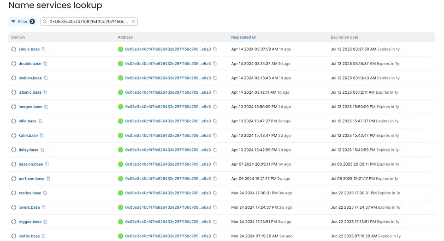Copy address in single.base row
Image resolution: width=444 pixels, height=241 pixels.
click(x=215, y=49)
